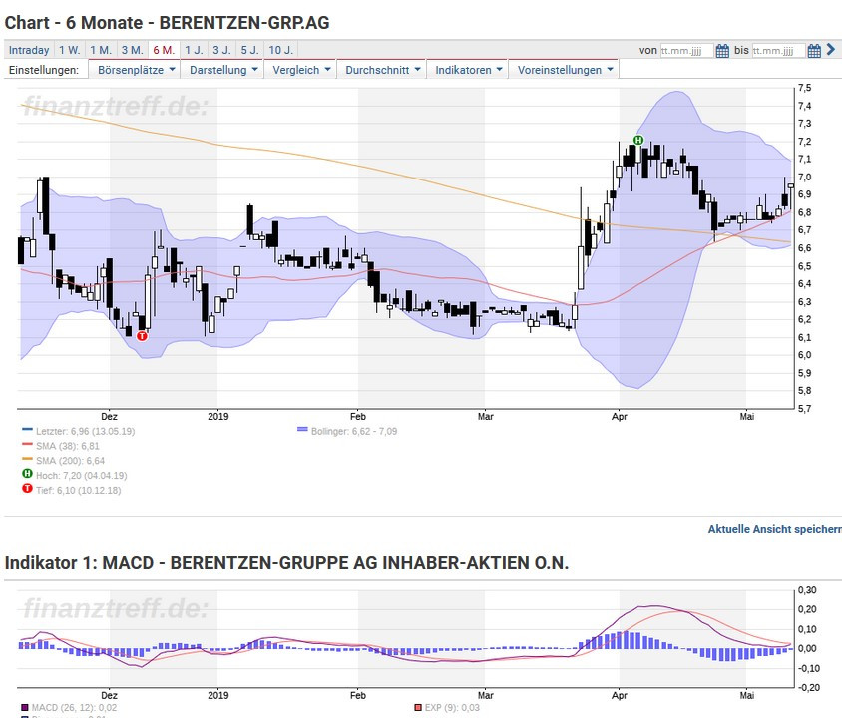Click 'Tief: 6,10 (10.12.18)' legend text
Screen dimensions: 842x718
point(79,490)
